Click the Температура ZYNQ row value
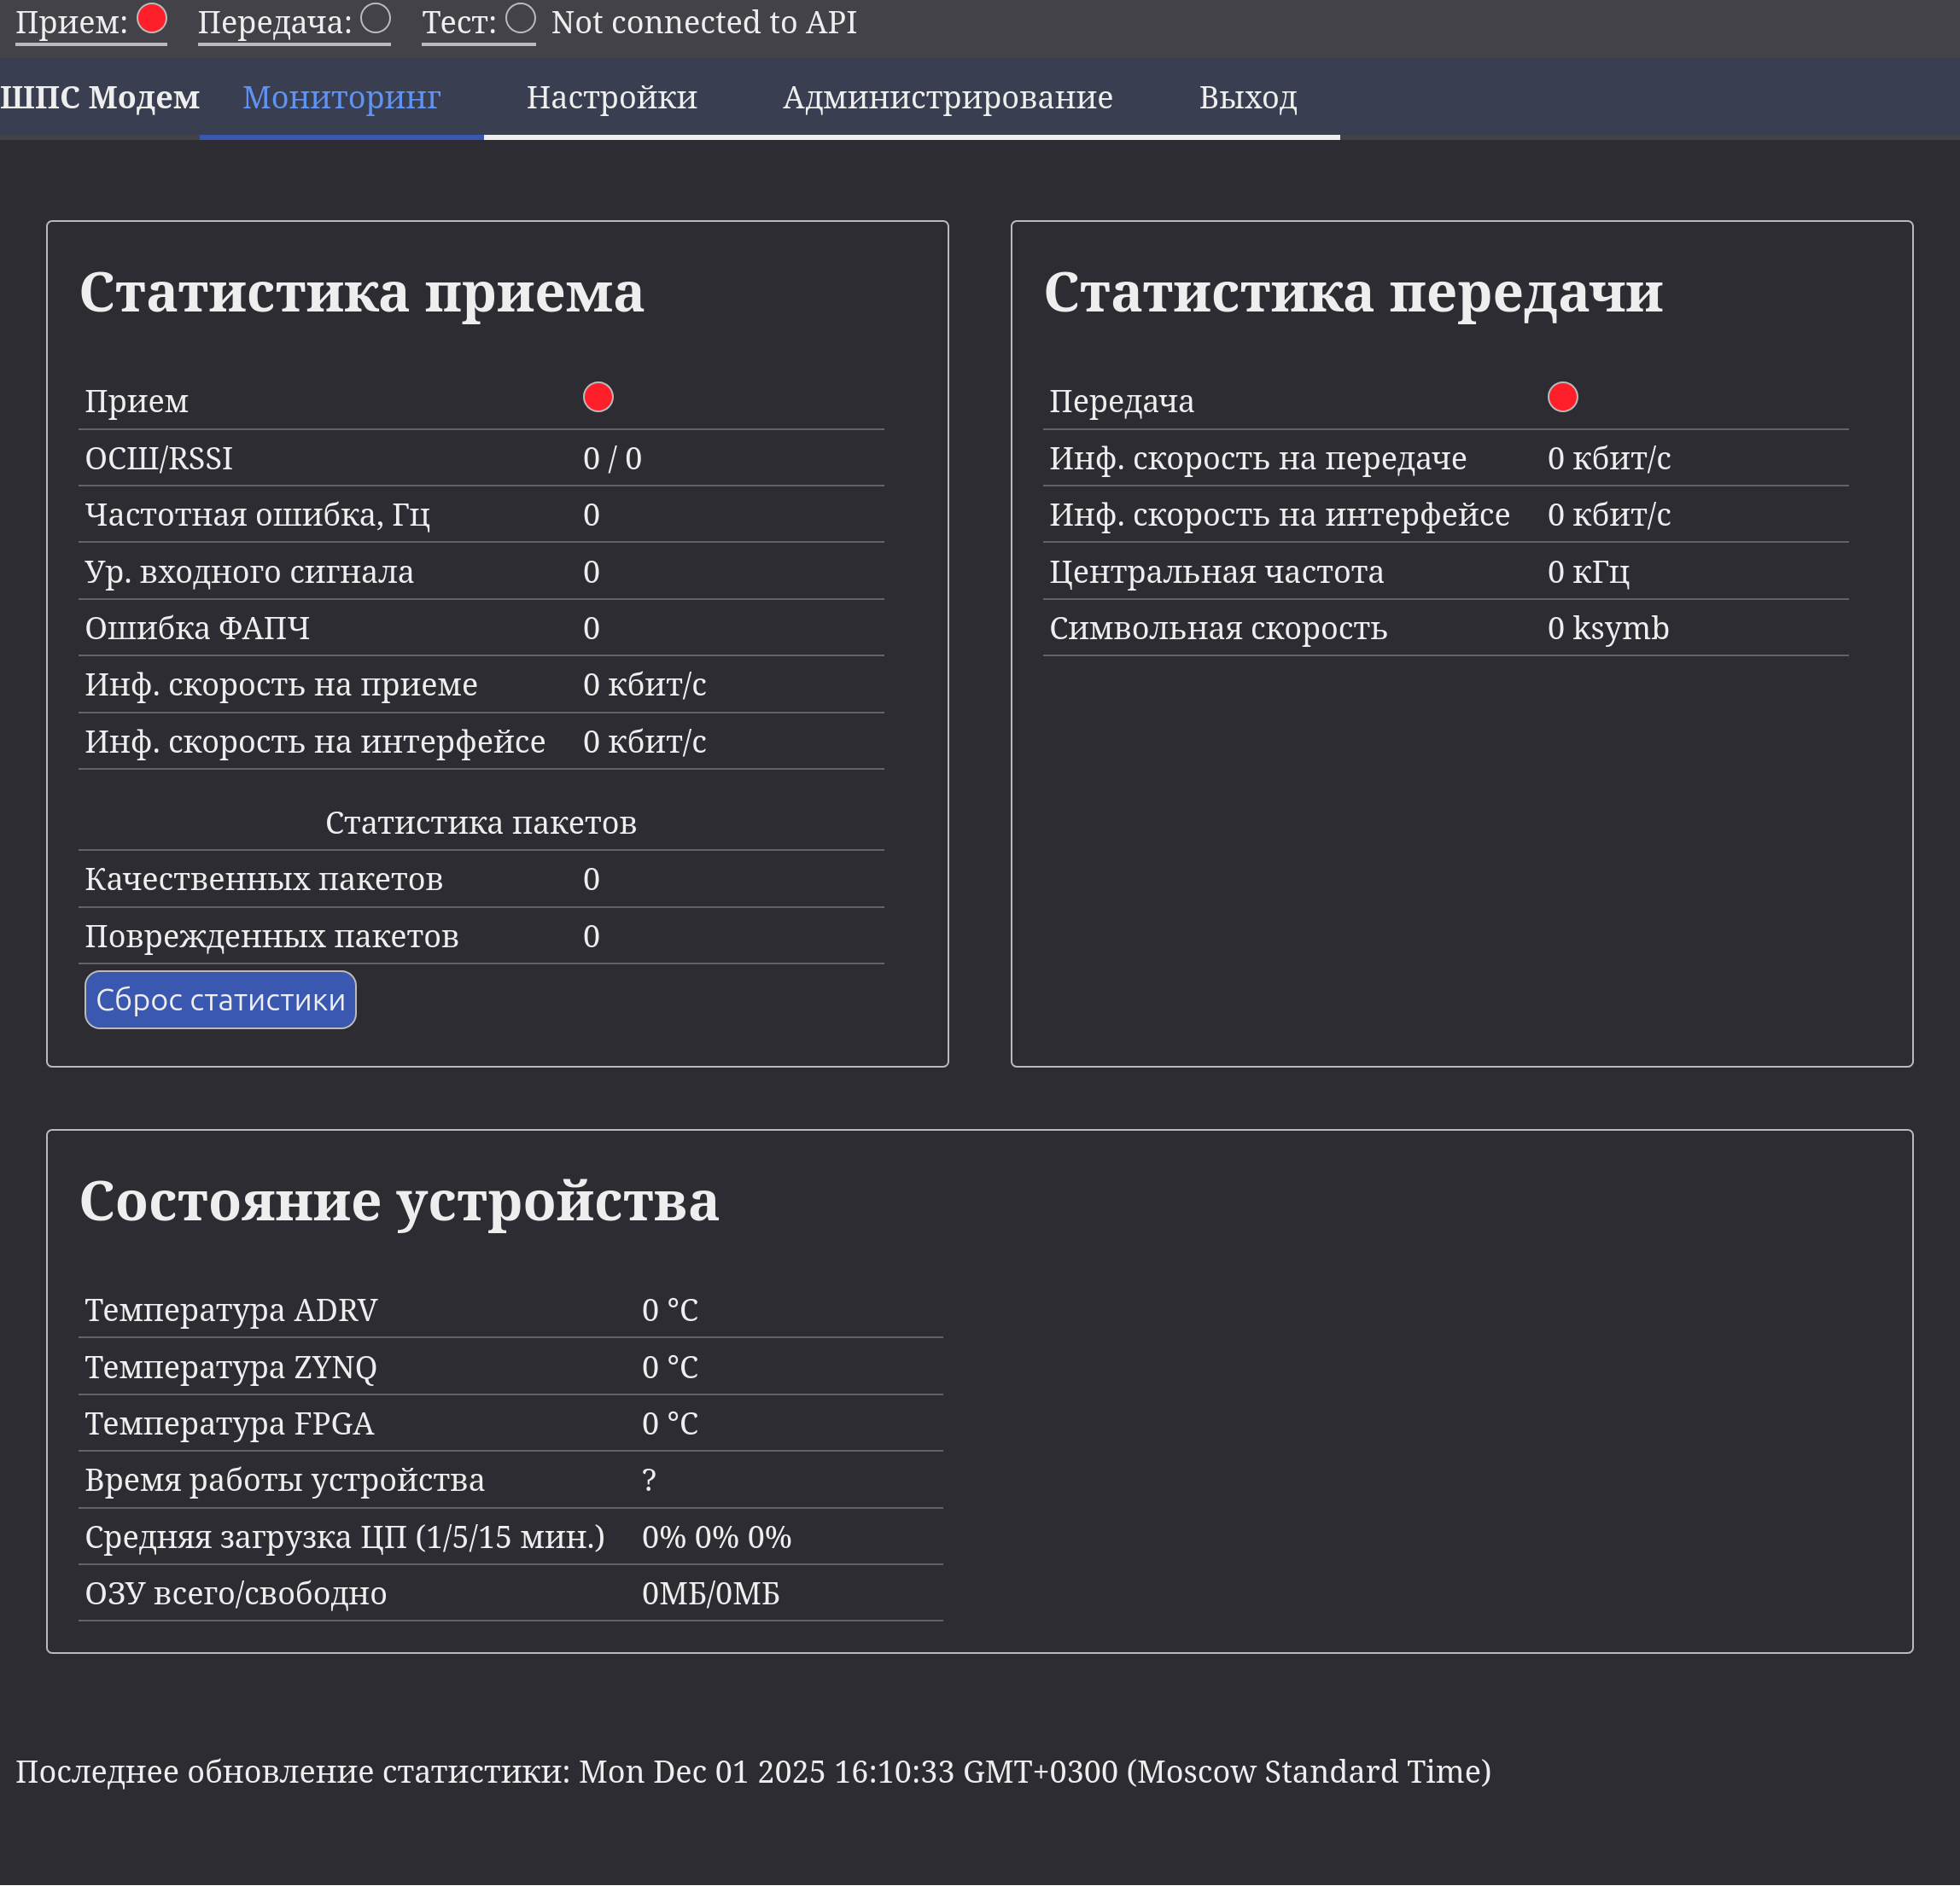 coord(669,1366)
